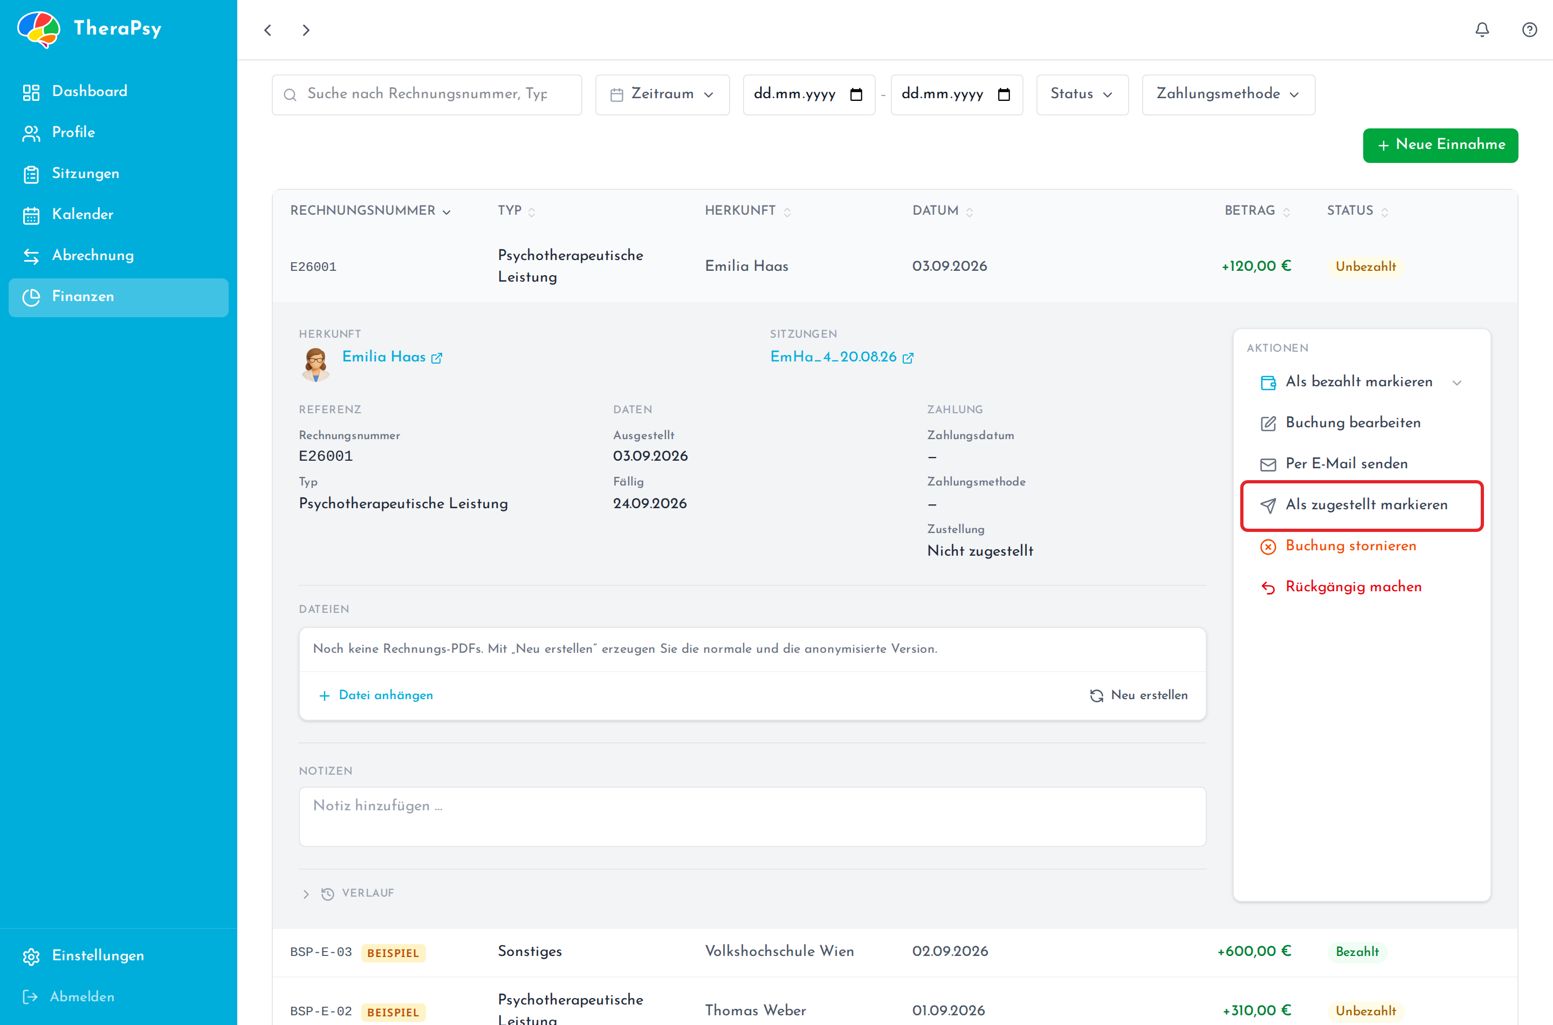Viewport: 1553px width, 1025px height.
Task: Click the calendar icon in second date field
Action: 1004,95
